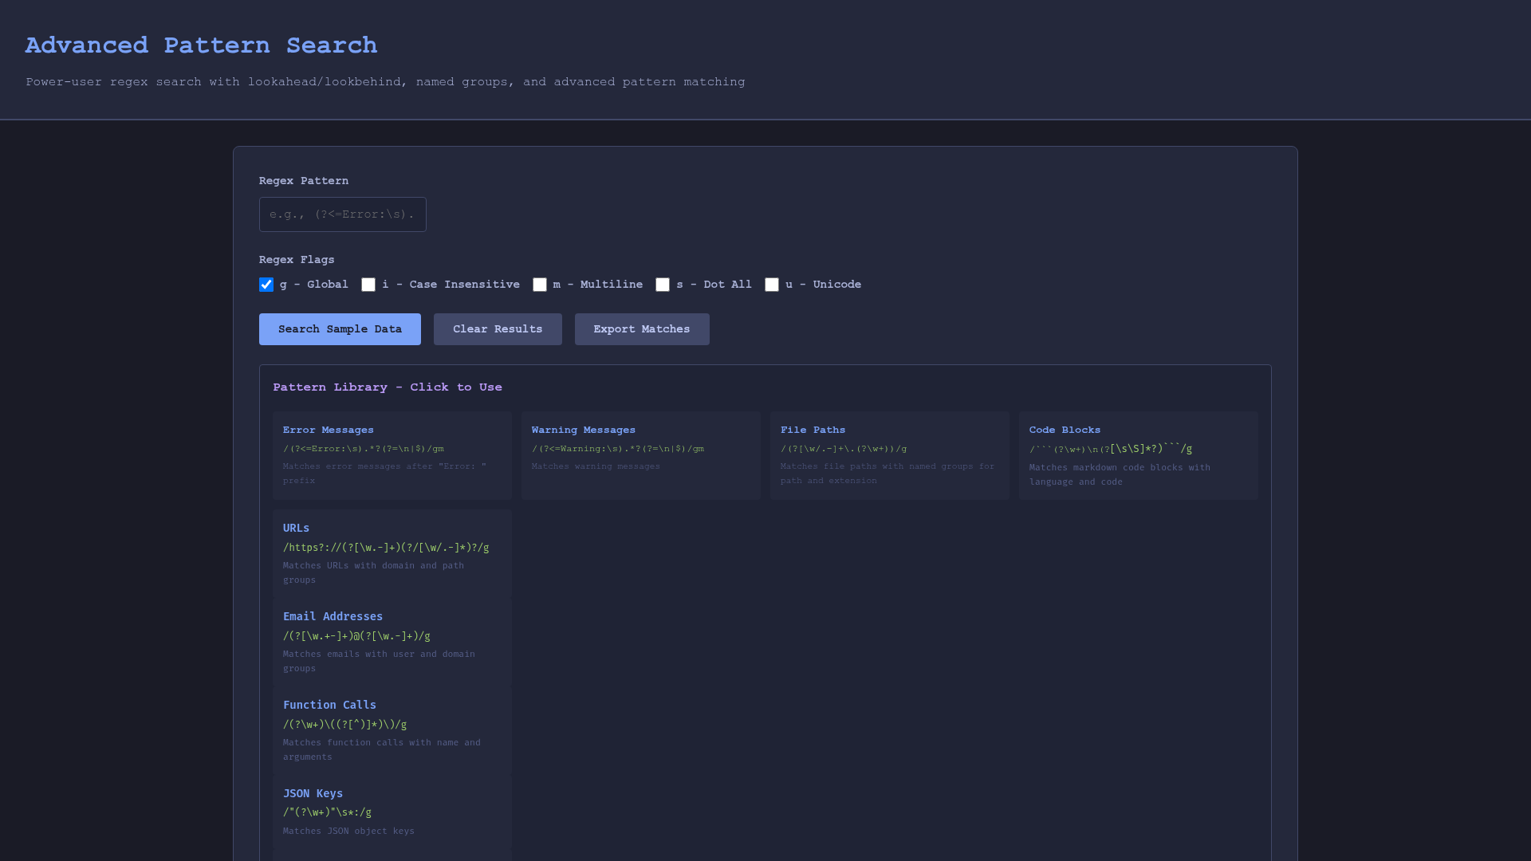The image size is (1531, 861).
Task: Use the Error Messages pattern card
Action: (x=392, y=455)
